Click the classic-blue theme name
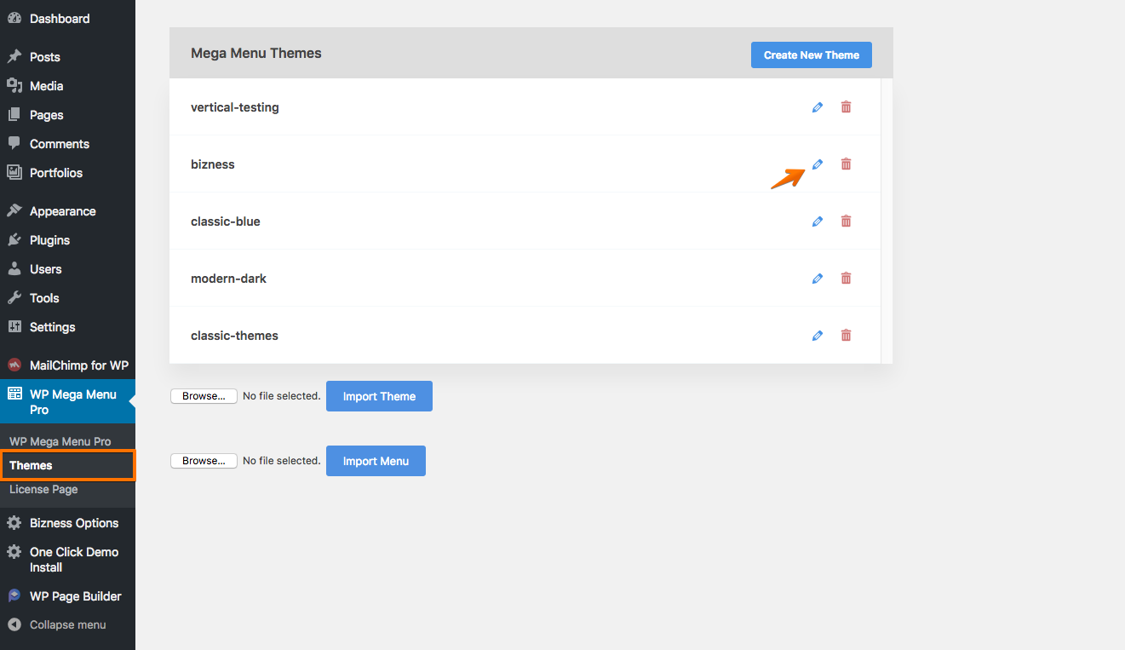Screen dimensions: 1125x650 (226, 221)
